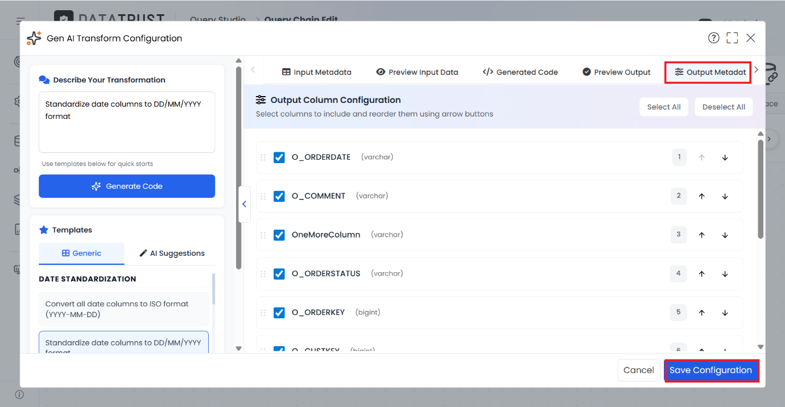Grab the drag handle of O_ORDERSTATUS row
Image resolution: width=785 pixels, height=407 pixels.
263,274
